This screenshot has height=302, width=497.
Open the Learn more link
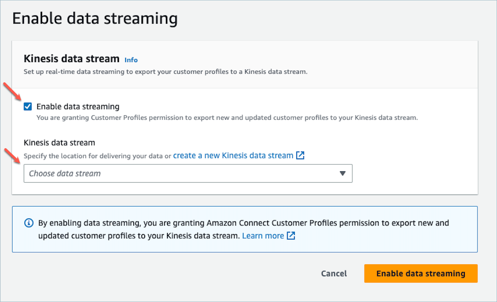(x=263, y=236)
